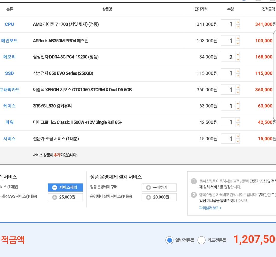The width and height of the screenshot is (276, 257).
Task: Click plus icon beside 25,000원
Action: tap(55, 197)
